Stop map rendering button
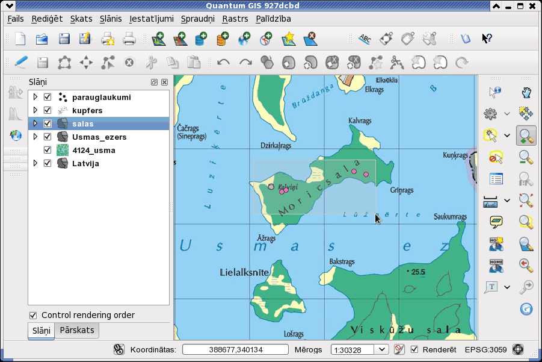Viewport: 542px width, 362px height. click(x=399, y=349)
